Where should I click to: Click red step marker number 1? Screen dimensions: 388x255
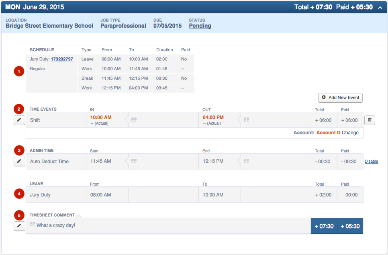point(18,71)
